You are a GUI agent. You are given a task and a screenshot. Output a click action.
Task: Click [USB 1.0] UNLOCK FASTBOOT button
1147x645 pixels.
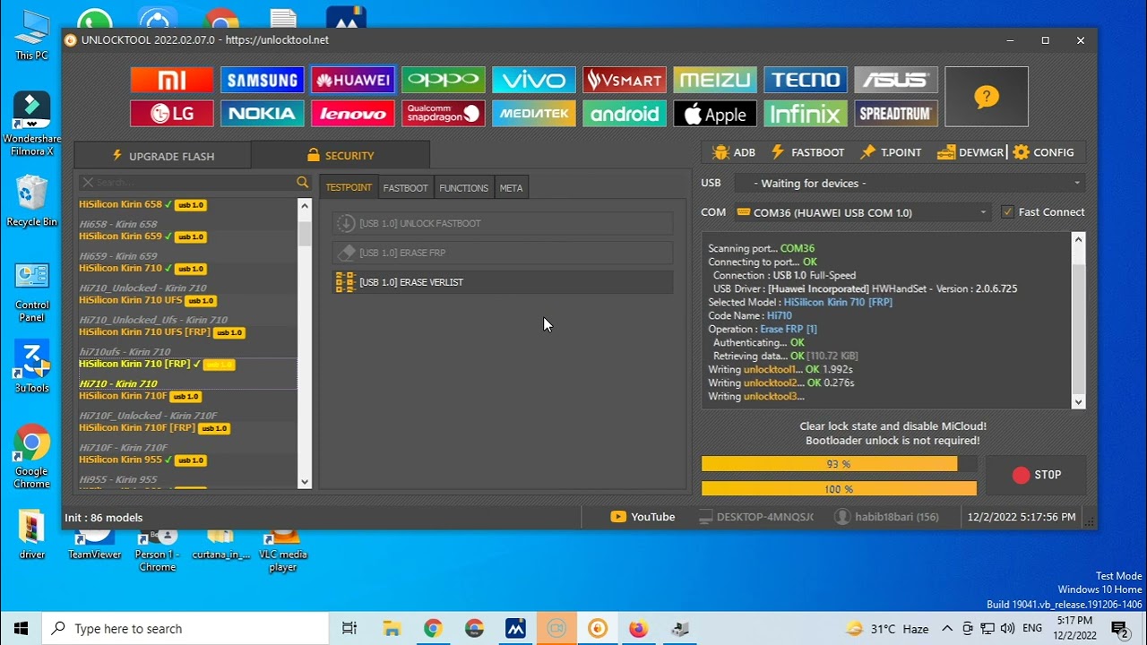pos(503,223)
